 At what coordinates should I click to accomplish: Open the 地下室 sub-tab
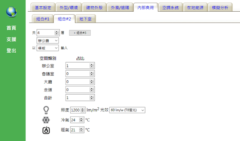pos(85,19)
